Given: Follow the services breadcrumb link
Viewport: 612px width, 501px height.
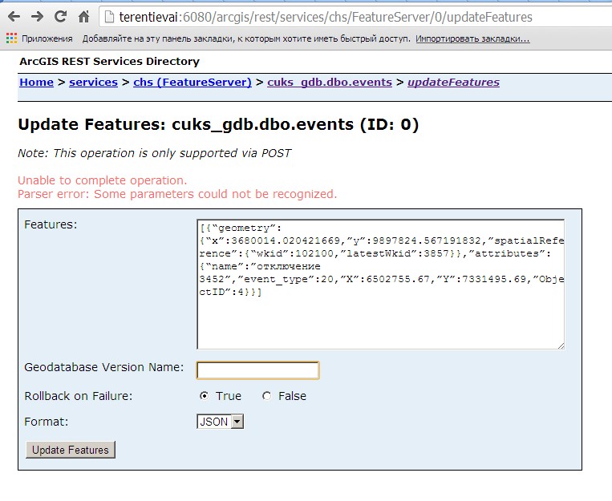Looking at the screenshot, I should (93, 83).
